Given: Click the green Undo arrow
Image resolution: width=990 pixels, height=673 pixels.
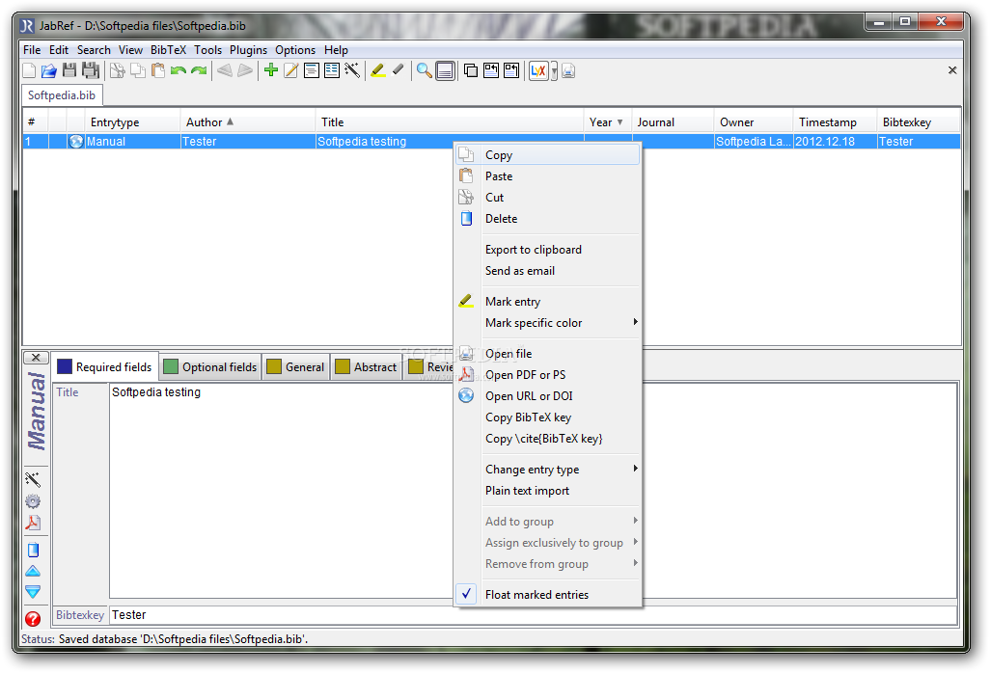Looking at the screenshot, I should click(179, 70).
